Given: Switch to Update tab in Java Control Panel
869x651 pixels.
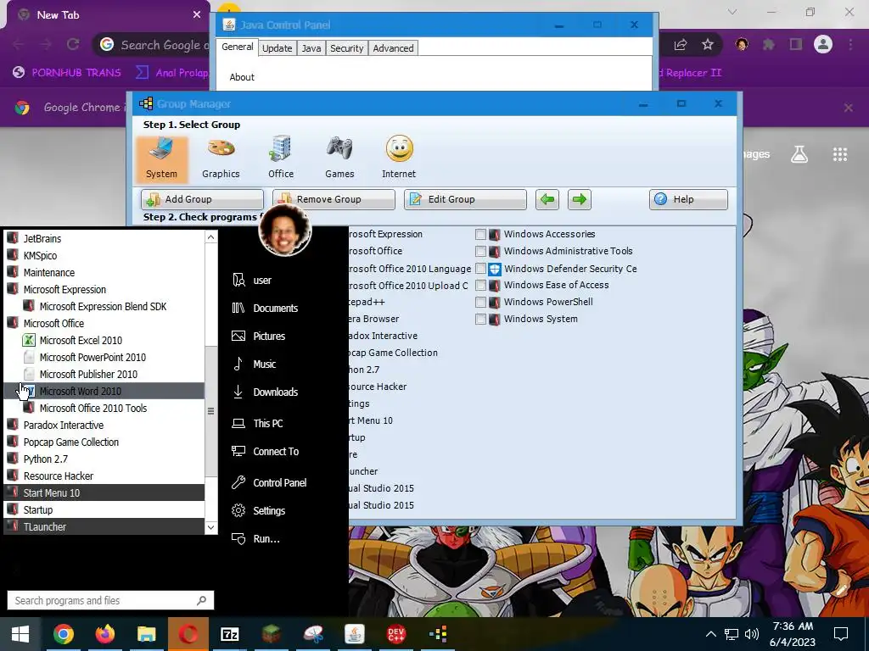Looking at the screenshot, I should pos(278,48).
